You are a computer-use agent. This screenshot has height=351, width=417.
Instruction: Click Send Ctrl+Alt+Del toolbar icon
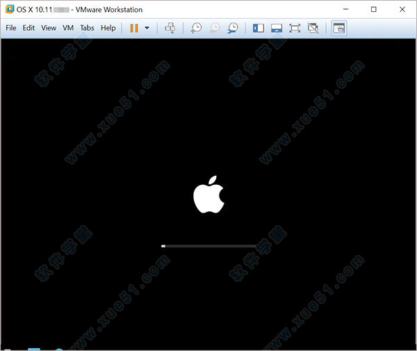click(170, 28)
